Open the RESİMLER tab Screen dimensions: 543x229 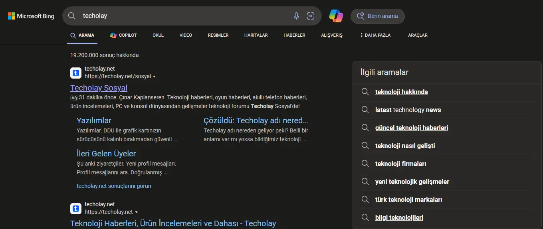click(x=218, y=35)
